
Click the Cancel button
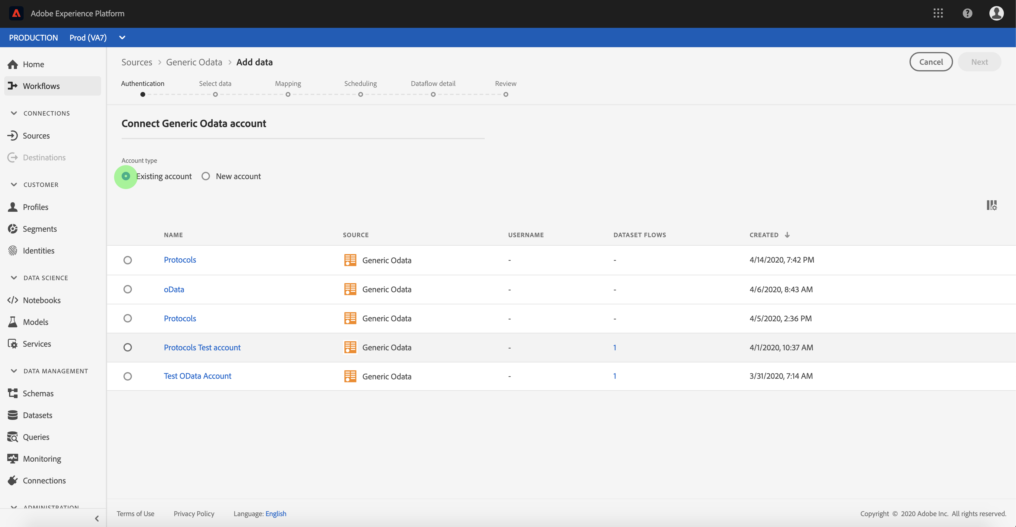pos(931,62)
